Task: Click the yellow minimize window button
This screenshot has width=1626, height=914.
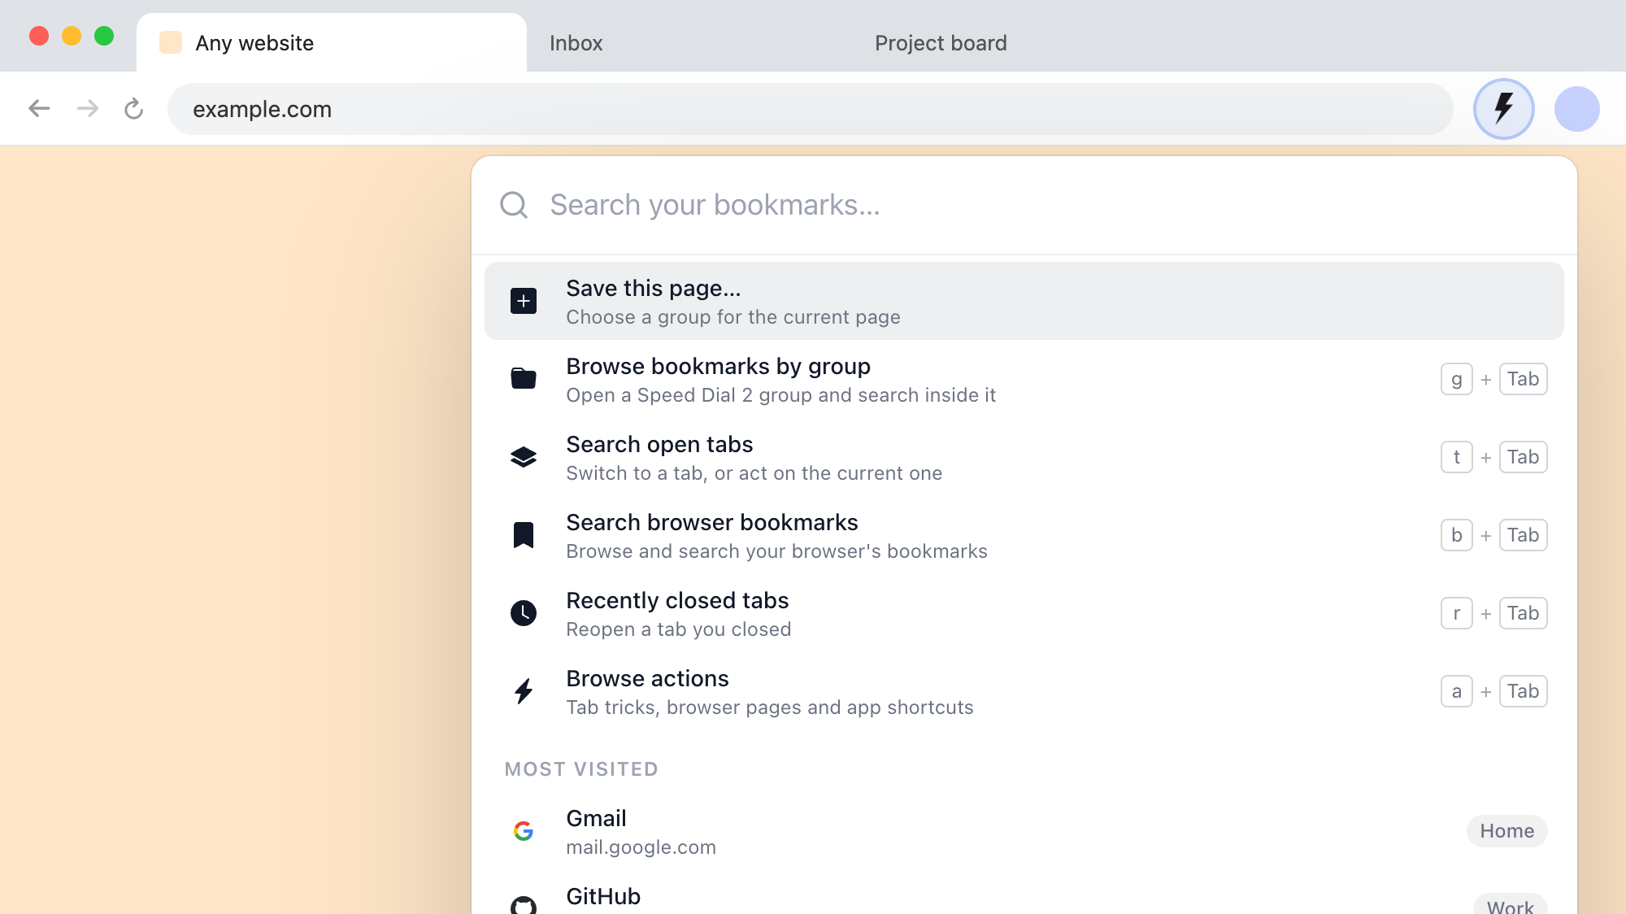Action: tap(72, 36)
